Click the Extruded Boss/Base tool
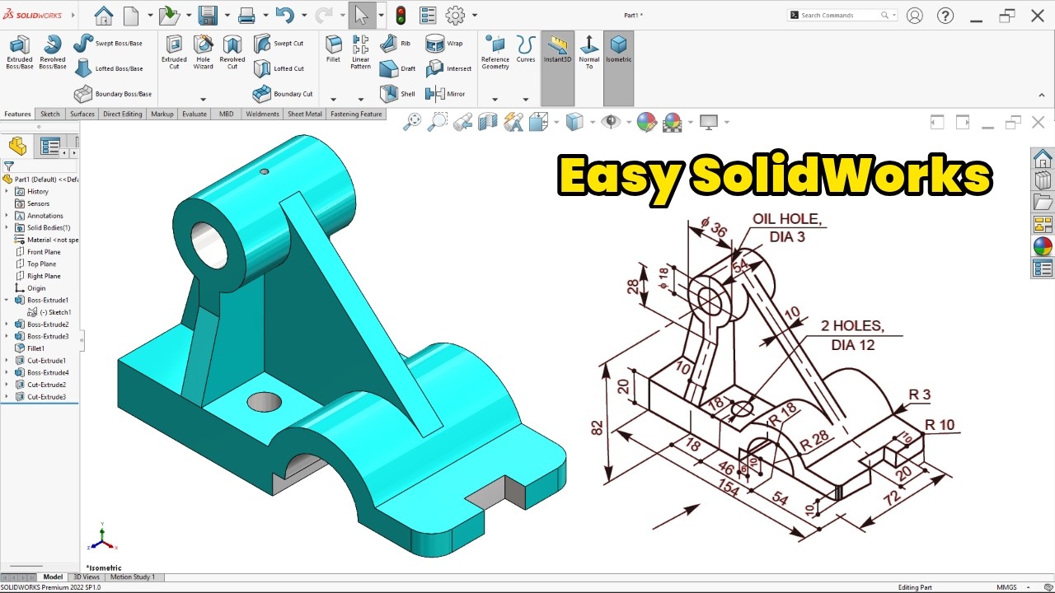The height and width of the screenshot is (593, 1055). coord(19,53)
